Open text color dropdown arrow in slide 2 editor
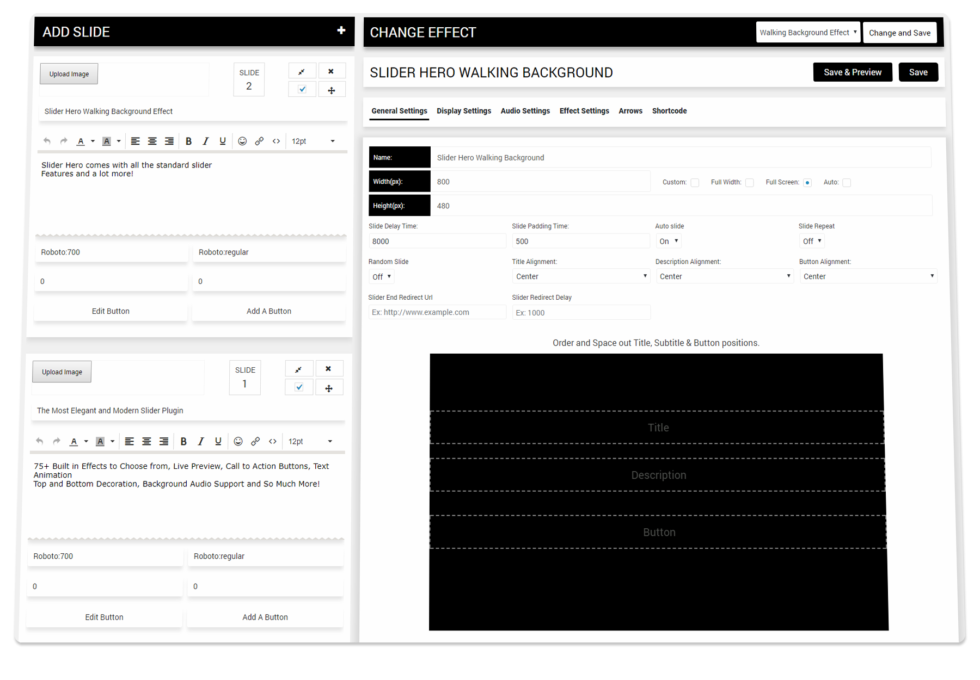The image size is (980, 680). [93, 141]
